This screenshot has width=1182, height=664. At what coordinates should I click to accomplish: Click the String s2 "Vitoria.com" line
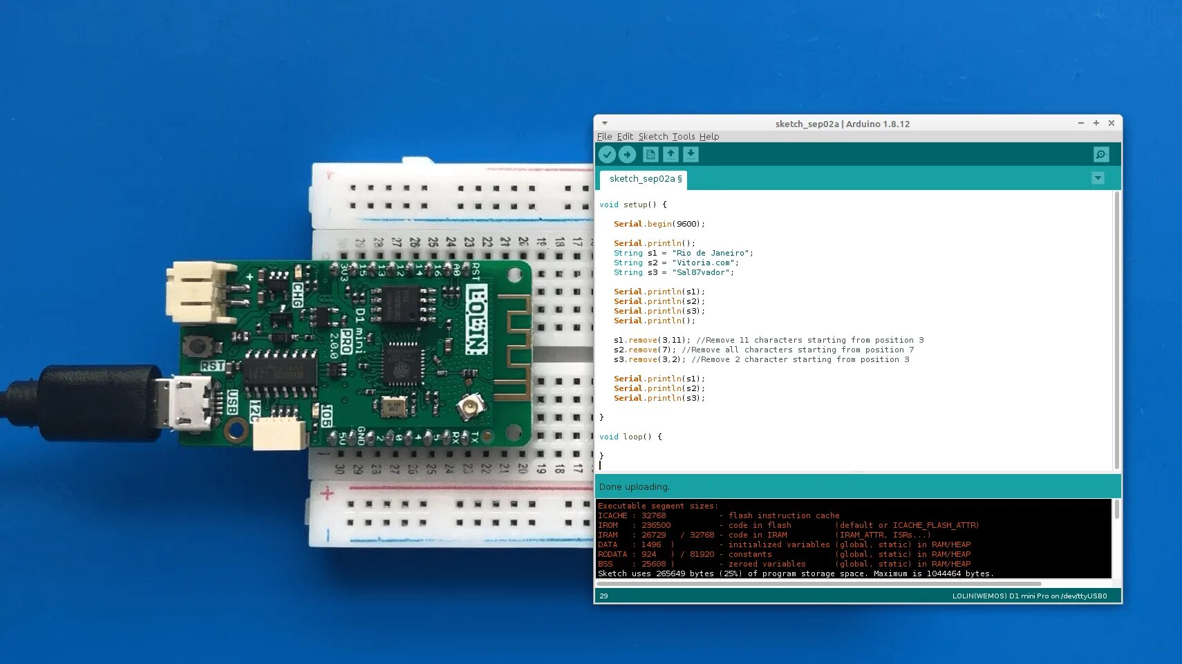pos(676,263)
